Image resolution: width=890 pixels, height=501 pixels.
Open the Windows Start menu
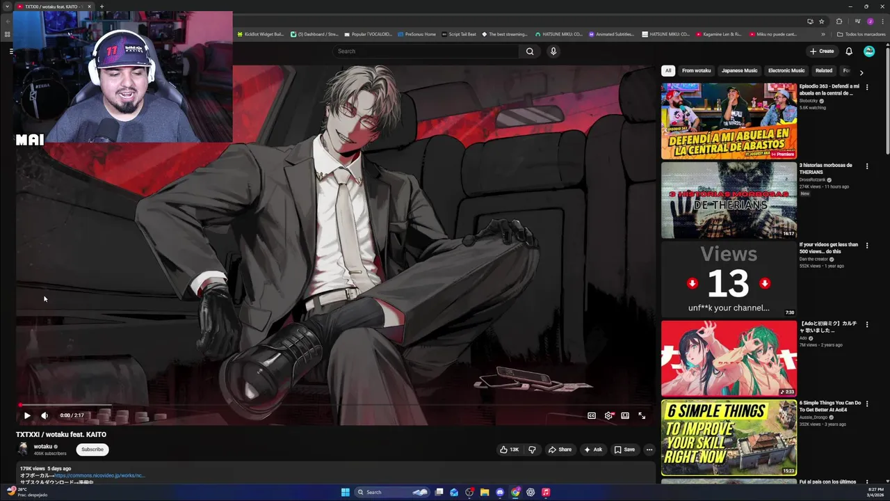(346, 492)
